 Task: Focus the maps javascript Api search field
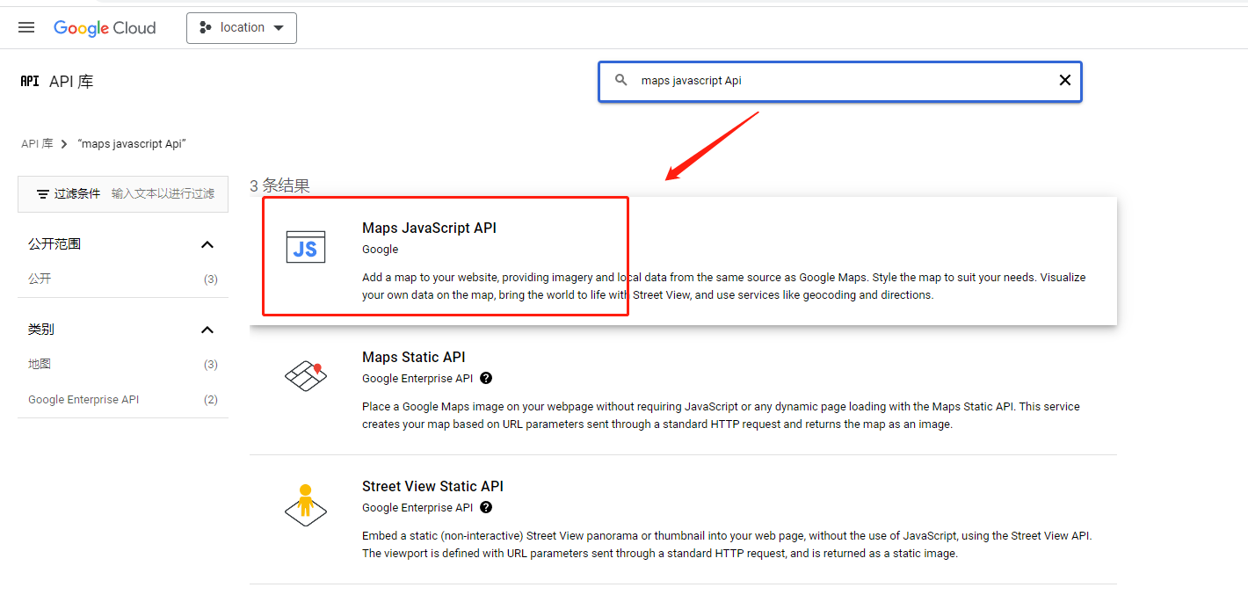coord(839,81)
